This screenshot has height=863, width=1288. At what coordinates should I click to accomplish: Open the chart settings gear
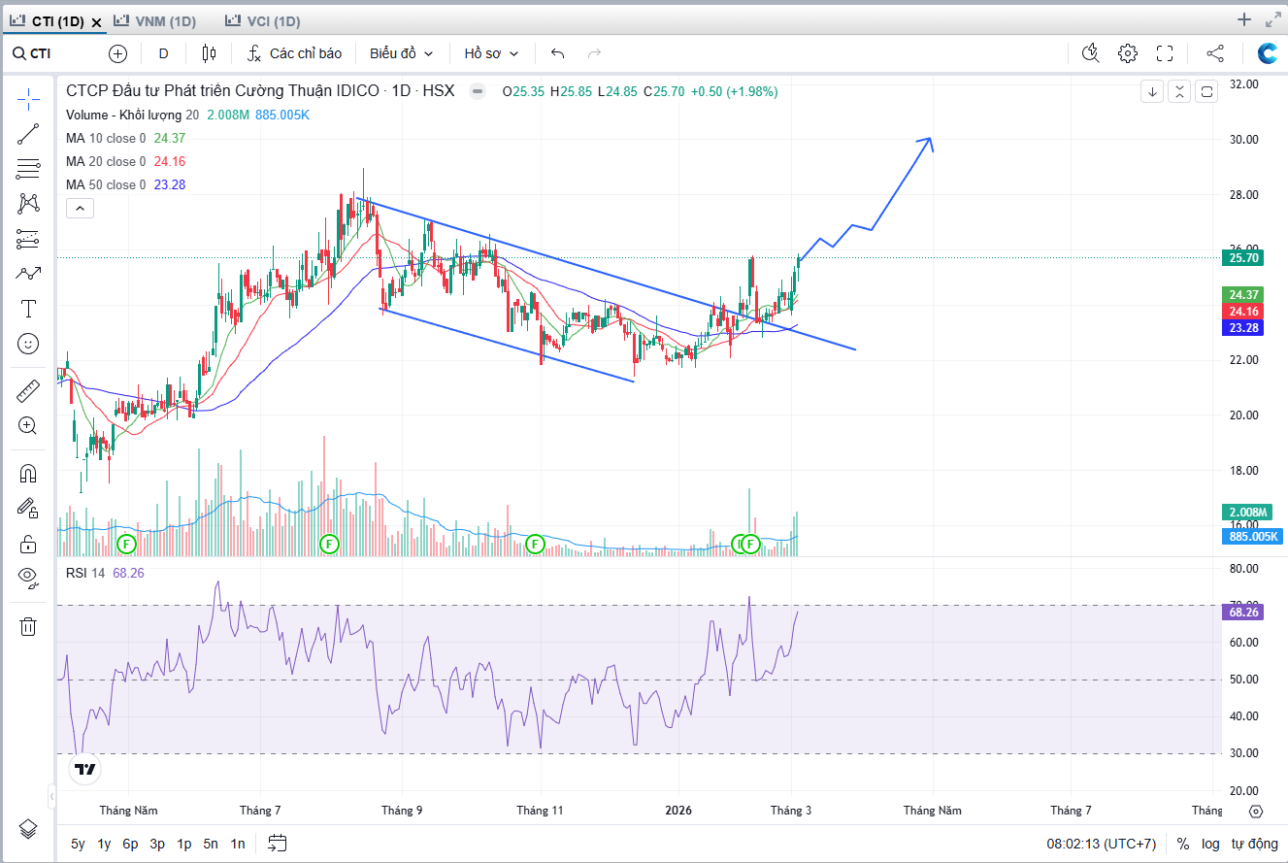pos(1127,53)
